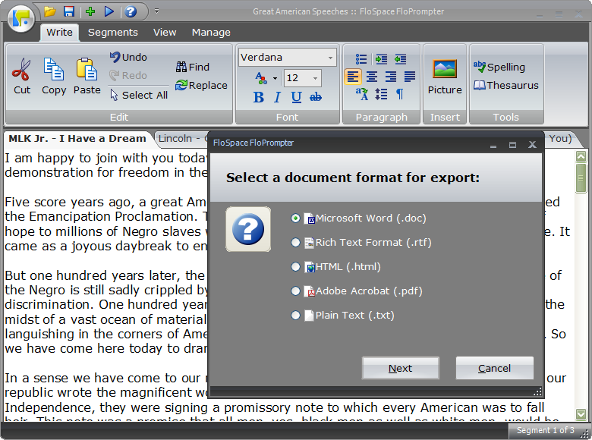
Task: Paste clipboard with the Paste icon
Action: click(87, 77)
